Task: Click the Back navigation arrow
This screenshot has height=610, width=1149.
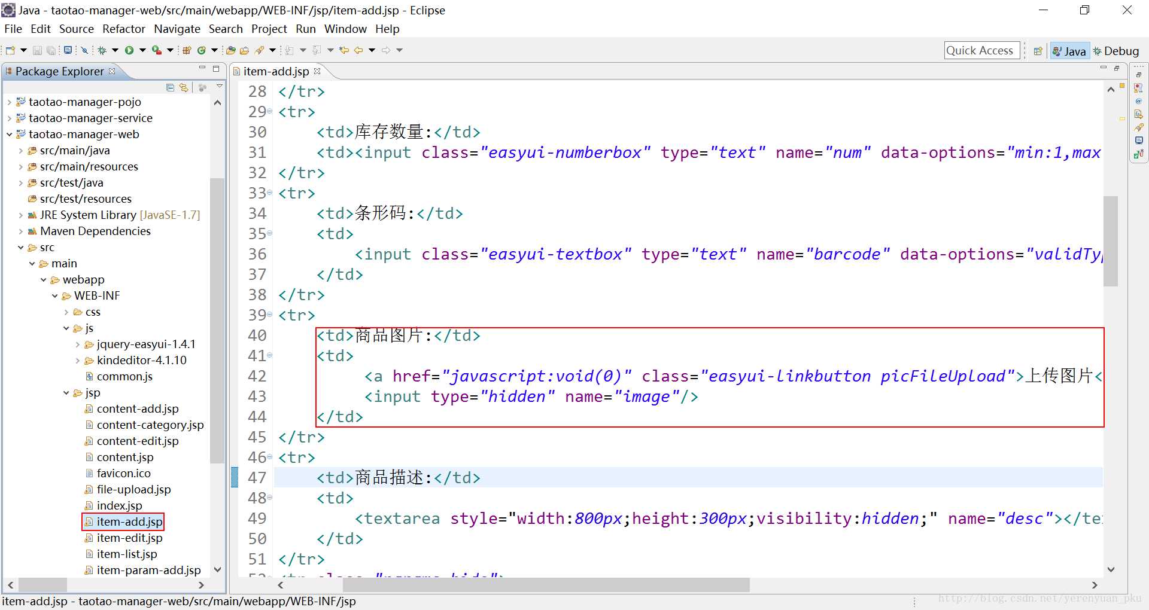Action: [x=358, y=50]
